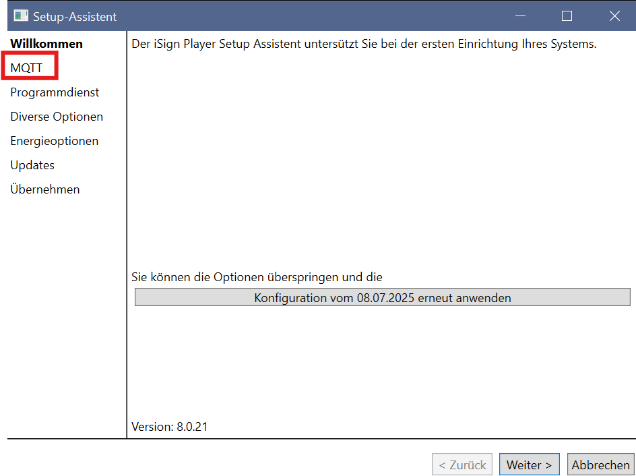Open the MQTT step
The height and width of the screenshot is (476, 636).
[x=26, y=68]
